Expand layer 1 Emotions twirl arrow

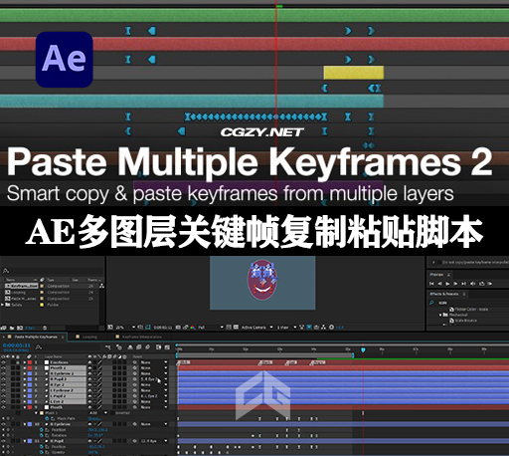click(25, 362)
